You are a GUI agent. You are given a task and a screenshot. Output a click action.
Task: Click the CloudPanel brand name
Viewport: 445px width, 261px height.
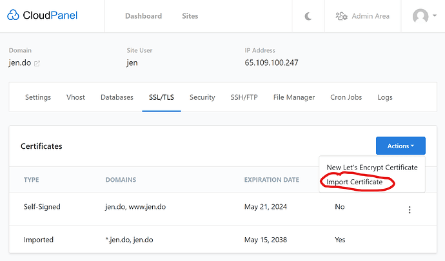(50, 15)
